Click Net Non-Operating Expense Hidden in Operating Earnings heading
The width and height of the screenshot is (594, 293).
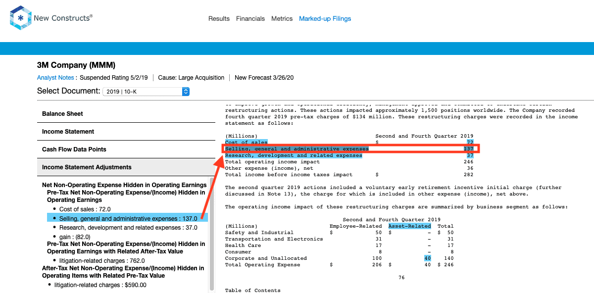pyautogui.click(x=124, y=185)
